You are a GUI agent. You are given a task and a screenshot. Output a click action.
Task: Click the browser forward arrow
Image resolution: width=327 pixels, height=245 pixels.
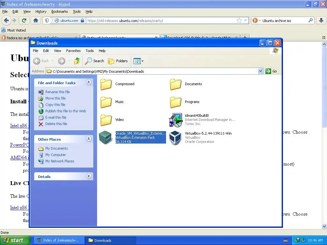point(14,20)
